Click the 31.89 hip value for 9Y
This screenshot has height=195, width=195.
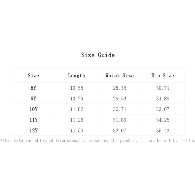pos(163,99)
